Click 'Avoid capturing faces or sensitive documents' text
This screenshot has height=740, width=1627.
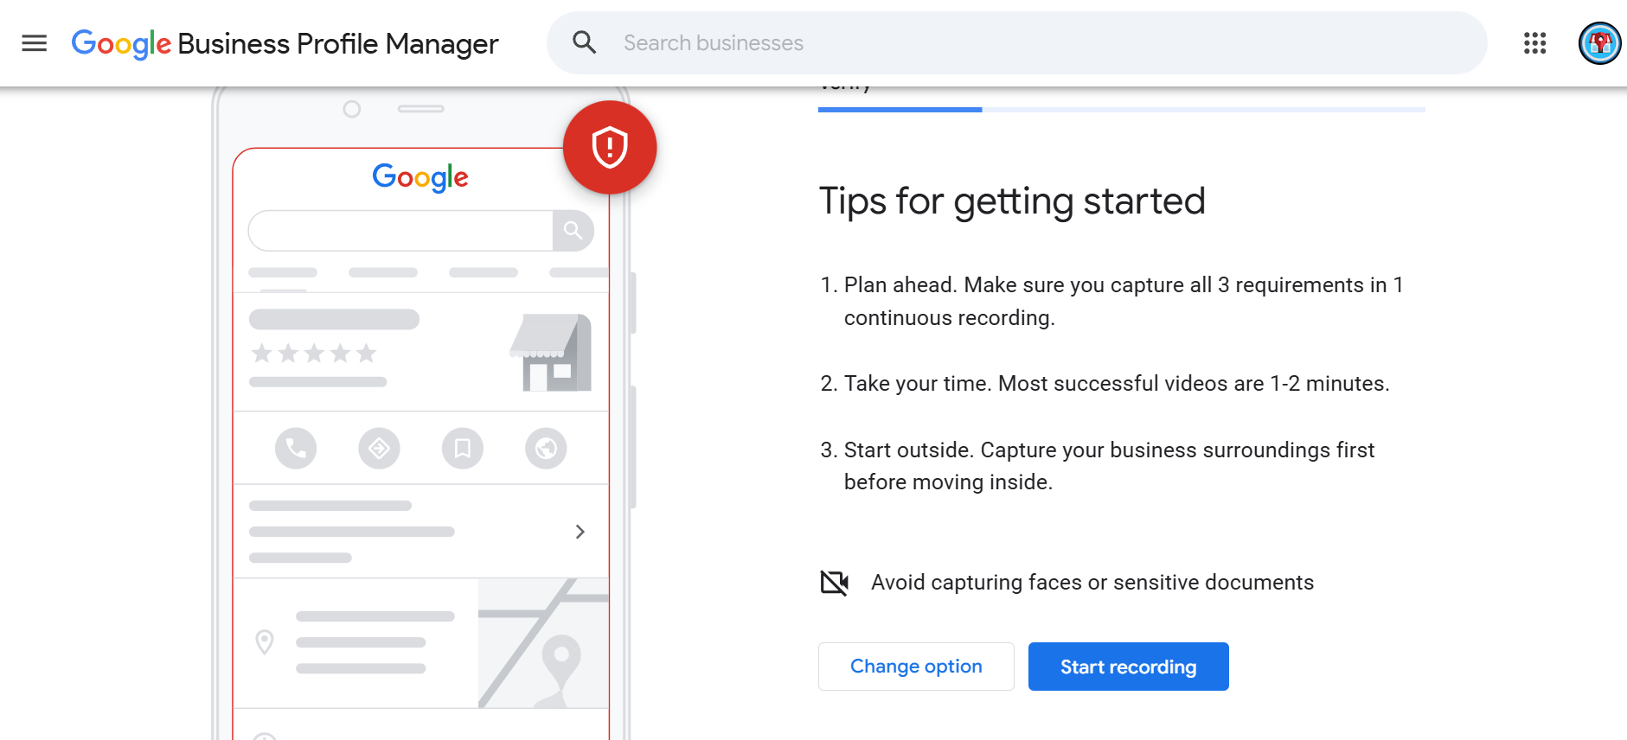1092,583
